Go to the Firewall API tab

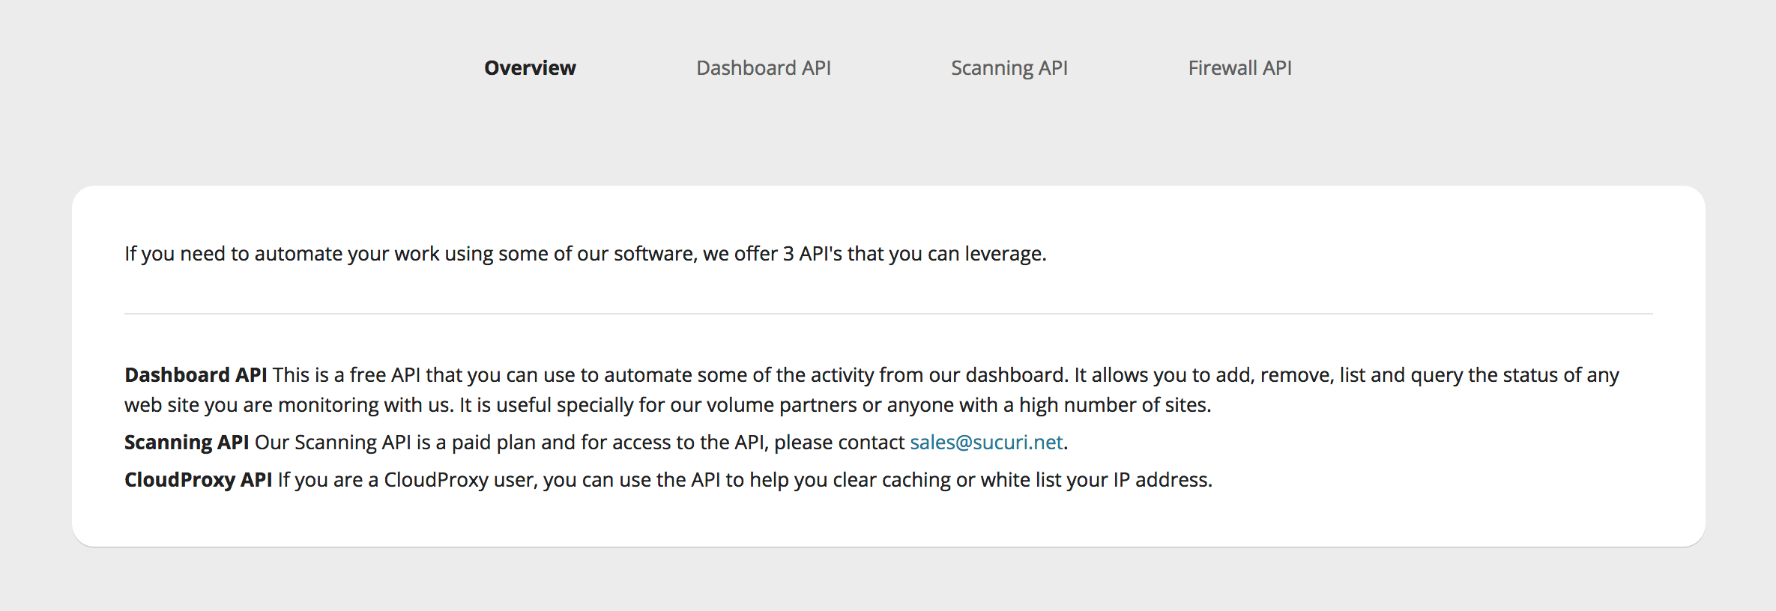[x=1240, y=68]
